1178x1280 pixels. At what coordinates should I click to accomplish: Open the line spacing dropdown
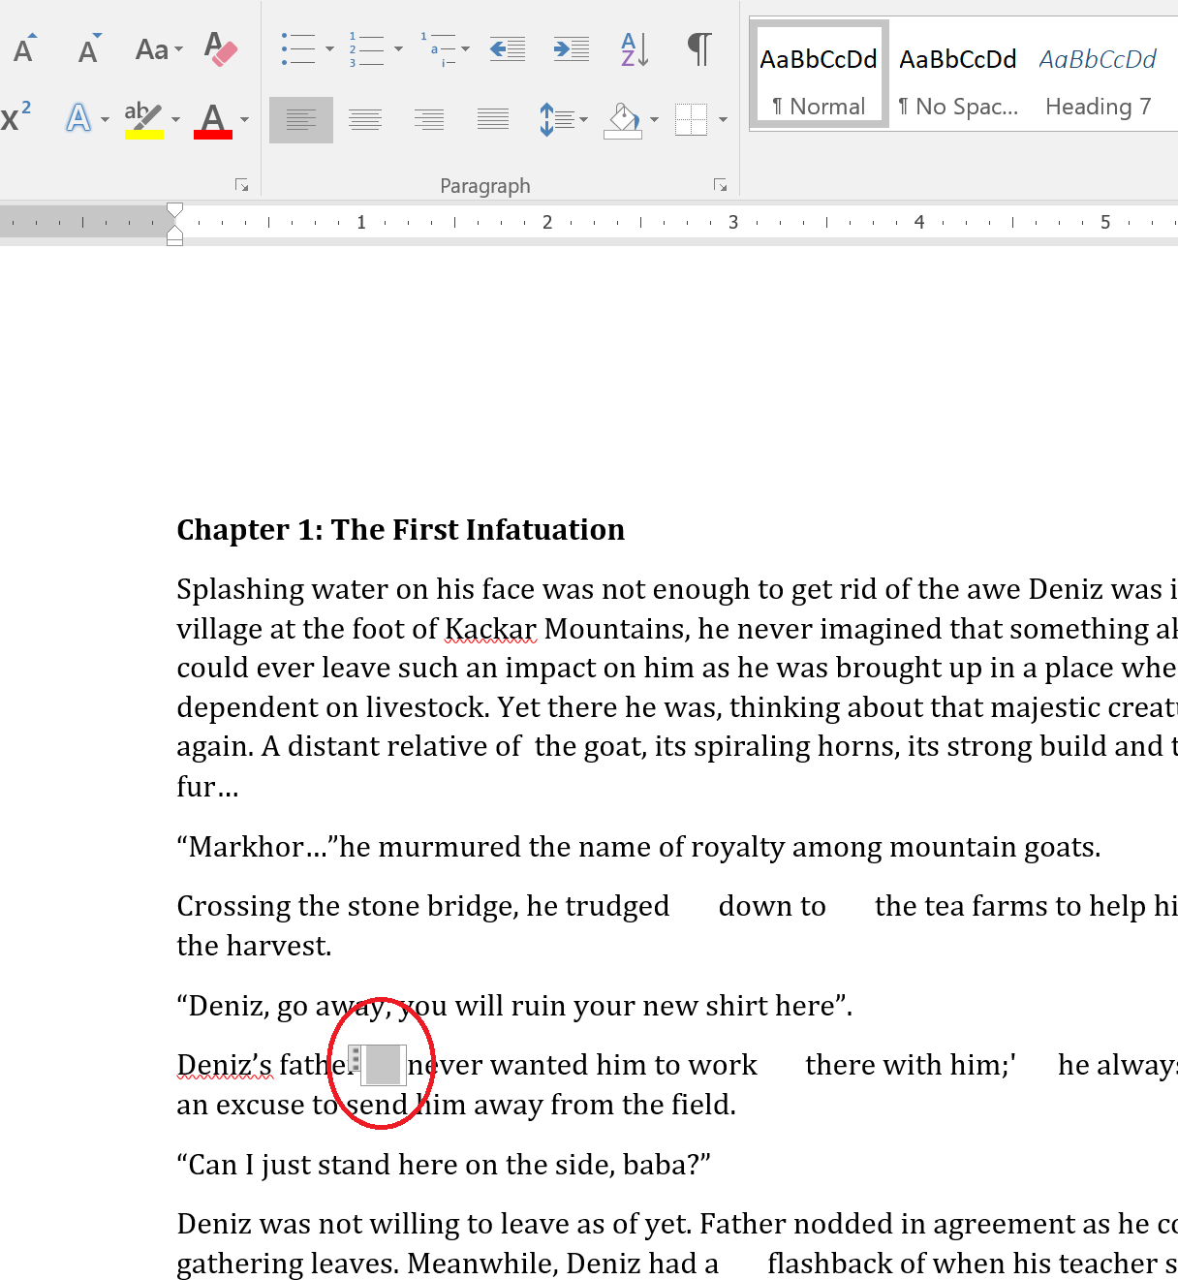(x=583, y=120)
